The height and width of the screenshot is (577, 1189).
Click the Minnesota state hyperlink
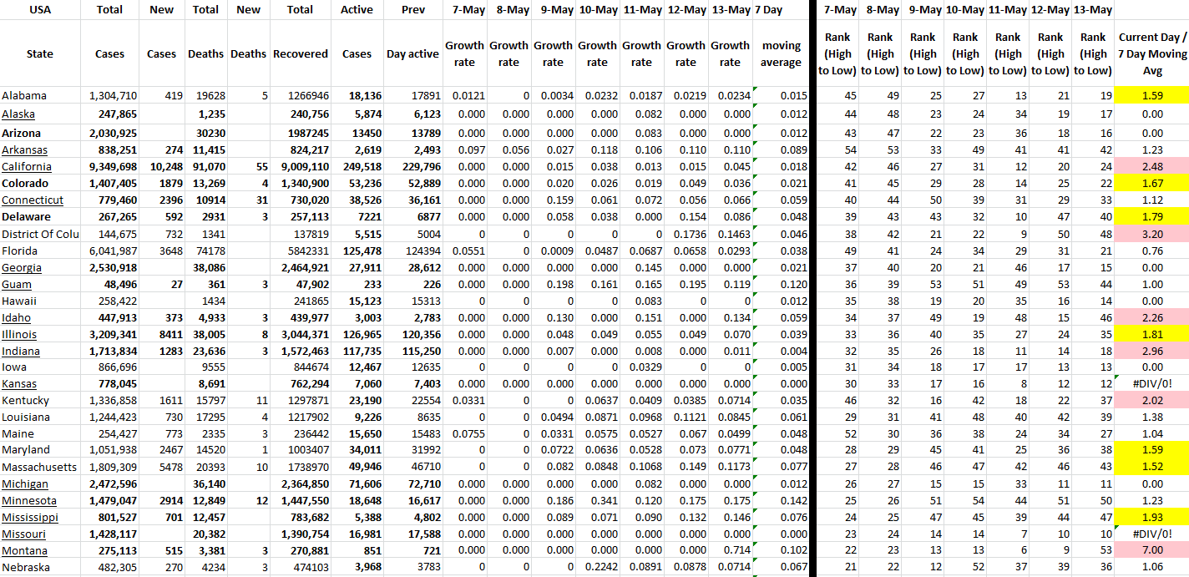[29, 501]
